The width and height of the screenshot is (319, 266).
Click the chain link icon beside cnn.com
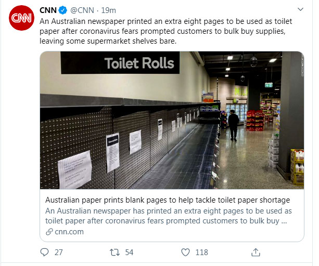point(49,232)
